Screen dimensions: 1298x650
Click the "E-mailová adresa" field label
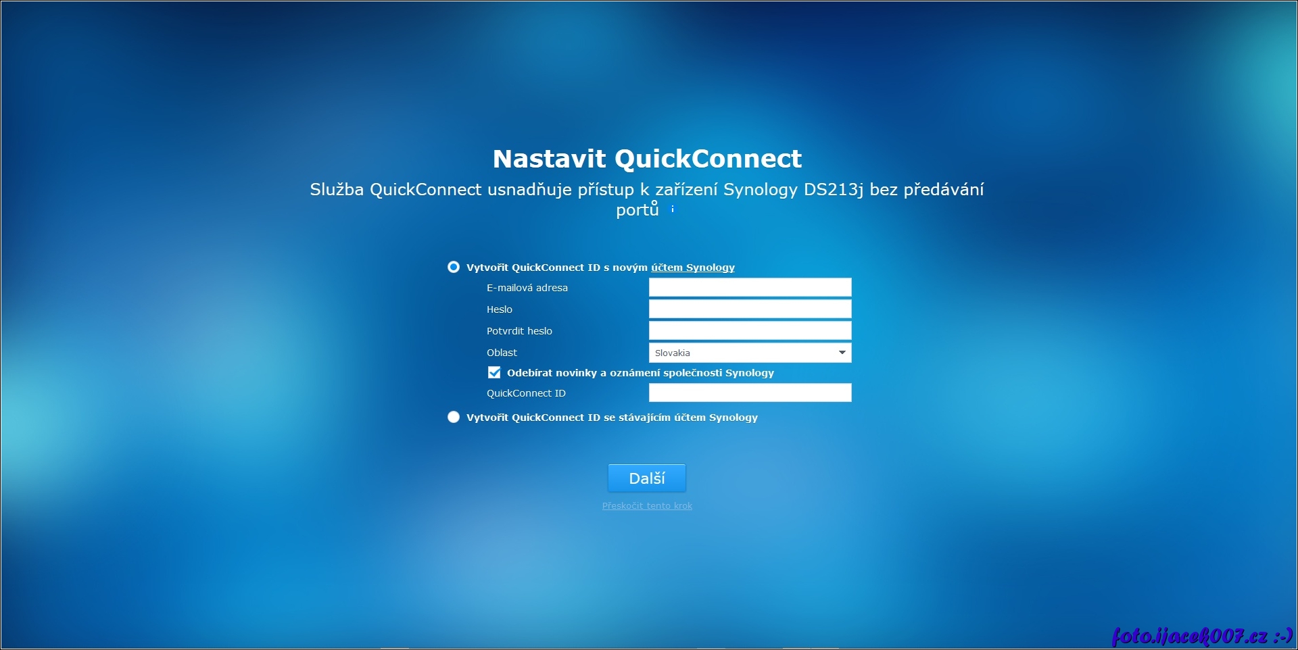coord(527,288)
